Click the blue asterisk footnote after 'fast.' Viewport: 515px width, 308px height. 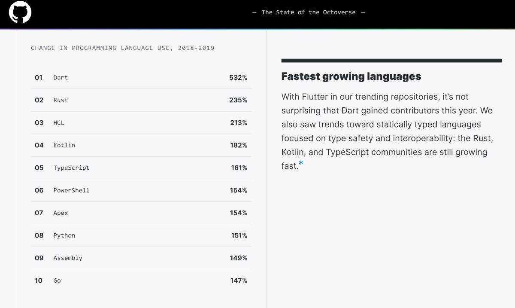point(301,163)
